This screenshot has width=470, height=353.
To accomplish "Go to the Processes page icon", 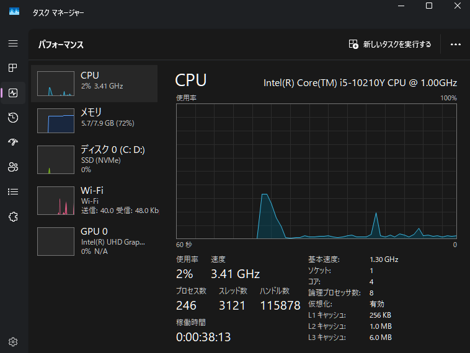I will coord(13,68).
